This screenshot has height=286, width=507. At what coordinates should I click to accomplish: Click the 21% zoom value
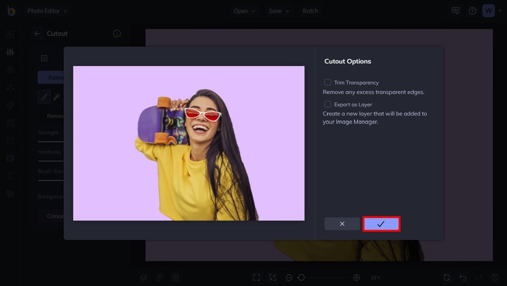pos(375,277)
